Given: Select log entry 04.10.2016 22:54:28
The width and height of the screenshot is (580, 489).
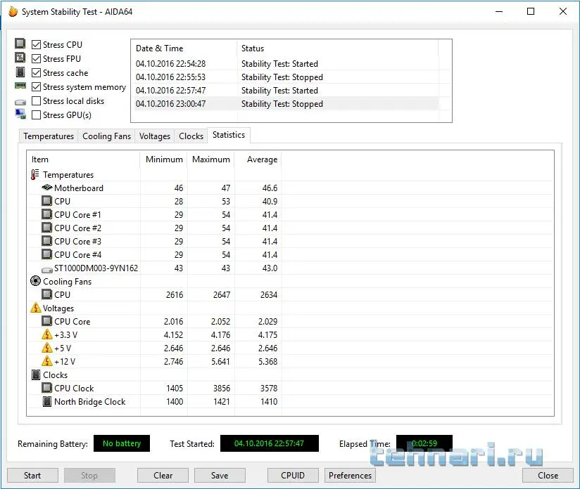Looking at the screenshot, I should [285, 63].
